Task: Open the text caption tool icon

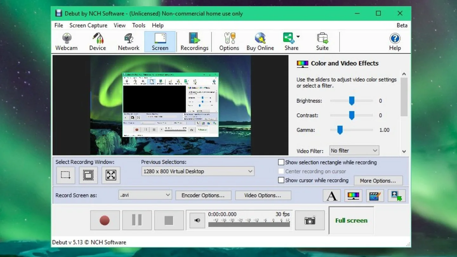Action: tap(332, 195)
